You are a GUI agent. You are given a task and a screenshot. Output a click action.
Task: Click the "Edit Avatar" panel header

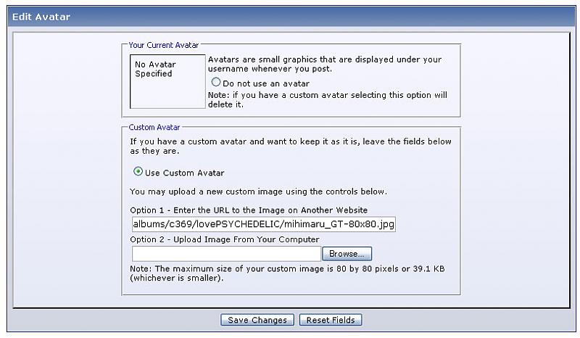42,17
